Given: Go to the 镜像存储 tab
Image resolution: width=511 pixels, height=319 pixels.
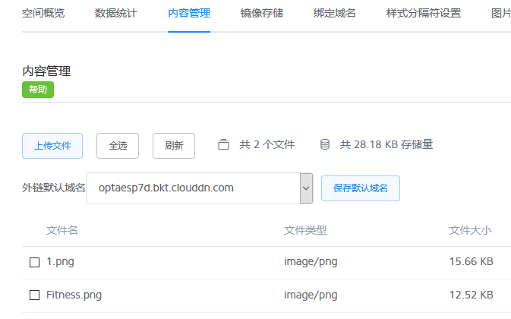Looking at the screenshot, I should click(262, 14).
